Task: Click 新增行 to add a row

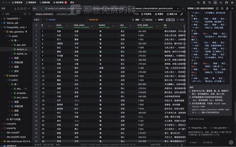Action: click(x=159, y=20)
